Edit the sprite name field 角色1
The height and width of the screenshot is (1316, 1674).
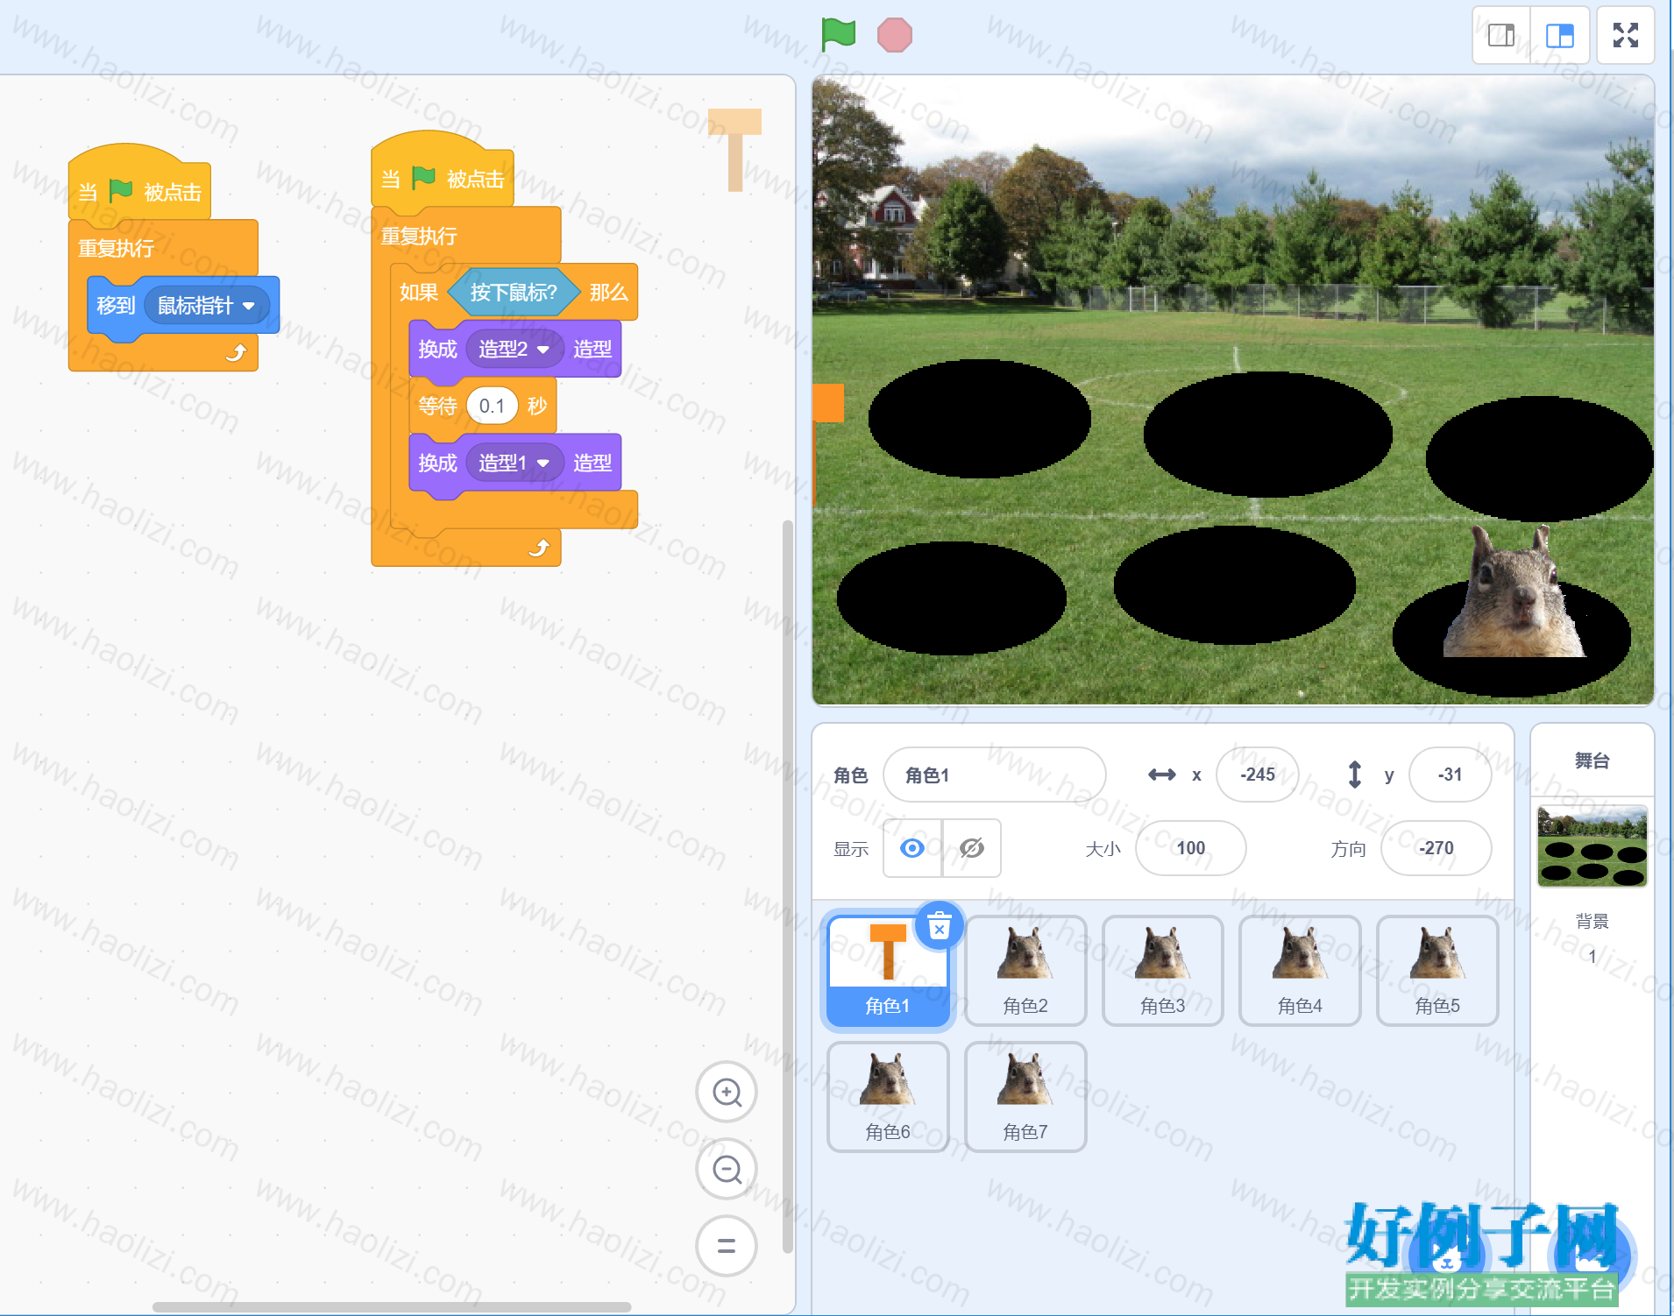[x=994, y=775]
